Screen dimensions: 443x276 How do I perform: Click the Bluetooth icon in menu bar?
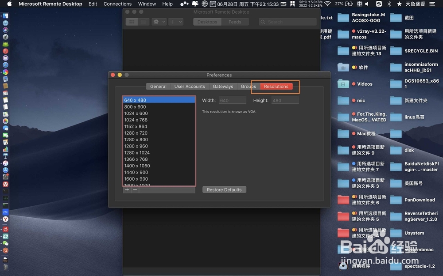tap(389, 4)
